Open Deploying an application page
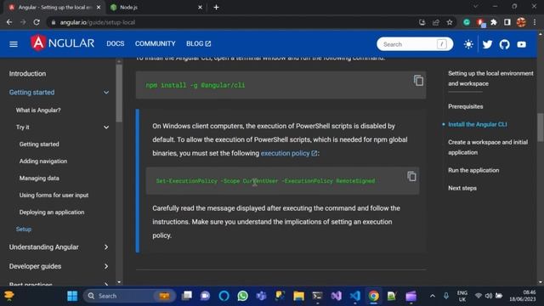 pos(52,212)
